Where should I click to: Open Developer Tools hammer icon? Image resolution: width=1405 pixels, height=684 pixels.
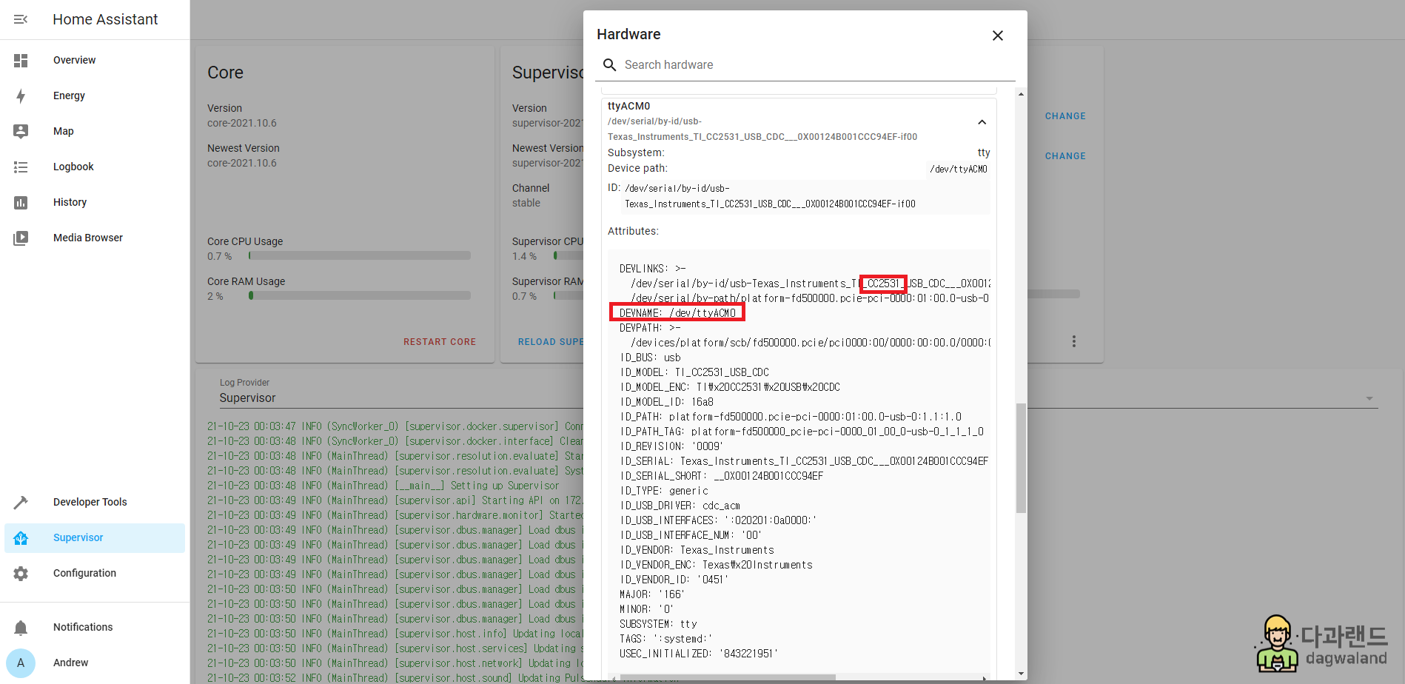tap(21, 503)
